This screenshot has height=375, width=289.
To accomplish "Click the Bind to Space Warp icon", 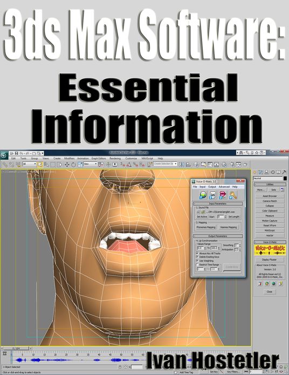I will [x=18, y=165].
